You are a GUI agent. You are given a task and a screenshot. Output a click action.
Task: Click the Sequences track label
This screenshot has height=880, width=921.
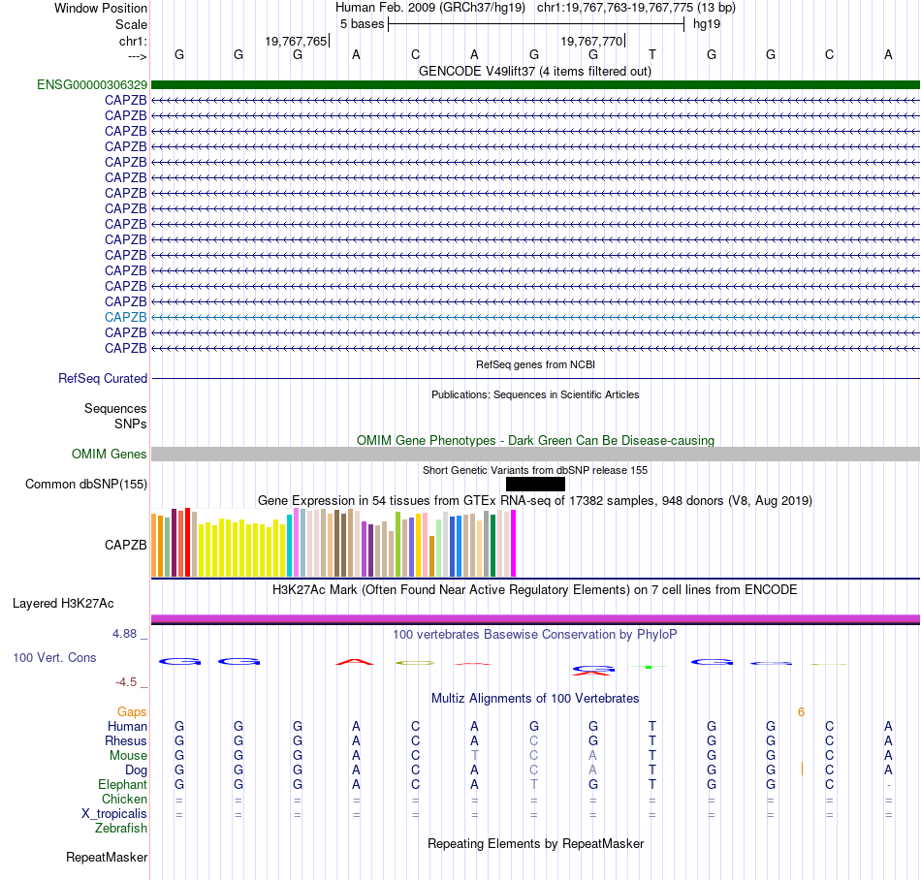(x=115, y=409)
